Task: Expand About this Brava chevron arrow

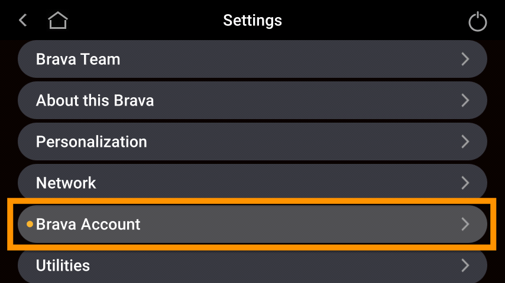Action: point(465,101)
